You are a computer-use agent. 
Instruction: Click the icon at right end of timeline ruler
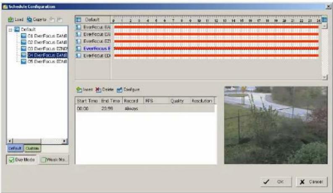pyautogui.click(x=324, y=20)
